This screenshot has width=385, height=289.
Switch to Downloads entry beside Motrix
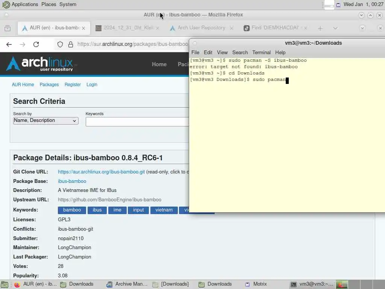click(215, 284)
